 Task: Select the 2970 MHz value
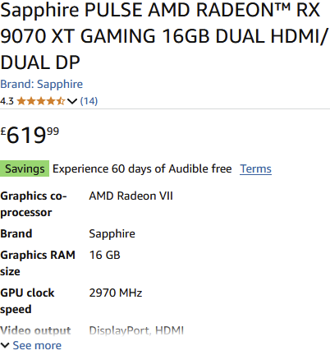tap(116, 293)
